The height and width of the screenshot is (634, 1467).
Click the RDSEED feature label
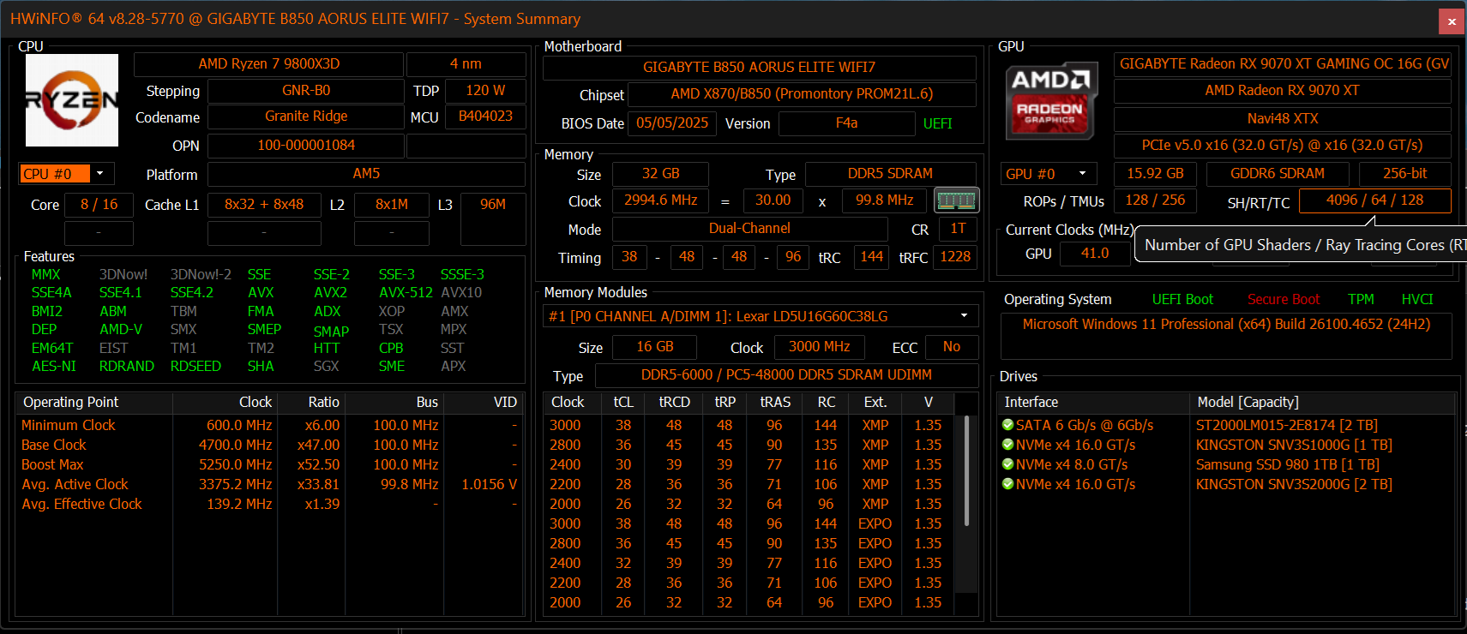[x=195, y=366]
